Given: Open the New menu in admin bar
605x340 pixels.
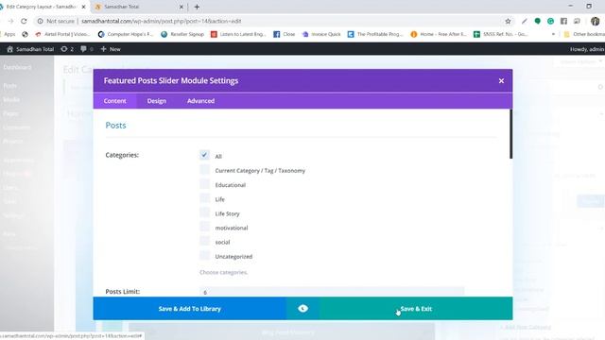Looking at the screenshot, I should tap(111, 49).
